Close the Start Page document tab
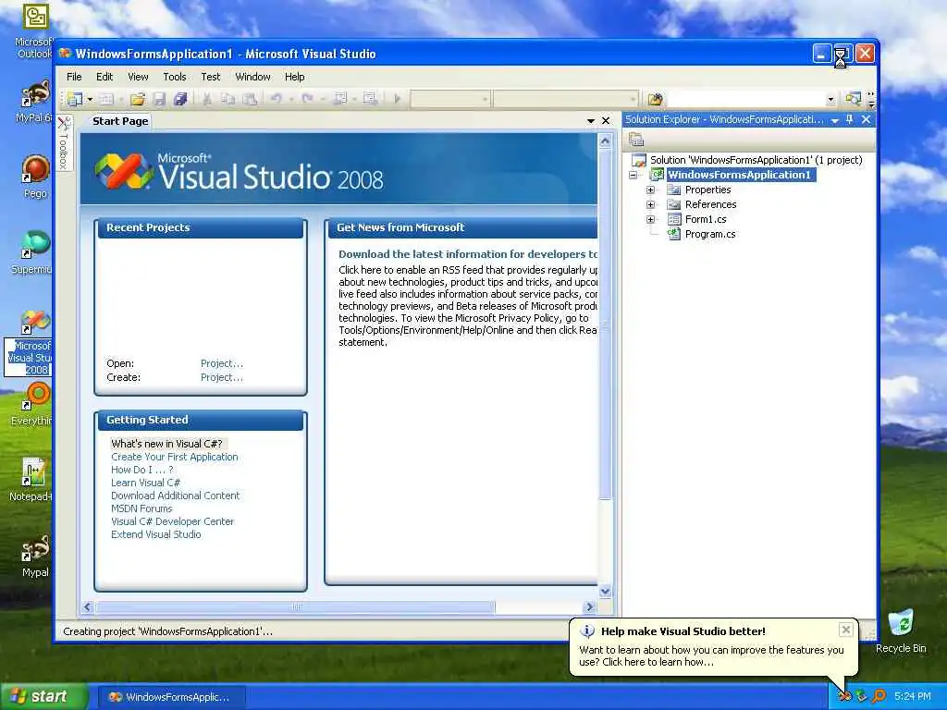The height and width of the screenshot is (710, 947). (606, 121)
